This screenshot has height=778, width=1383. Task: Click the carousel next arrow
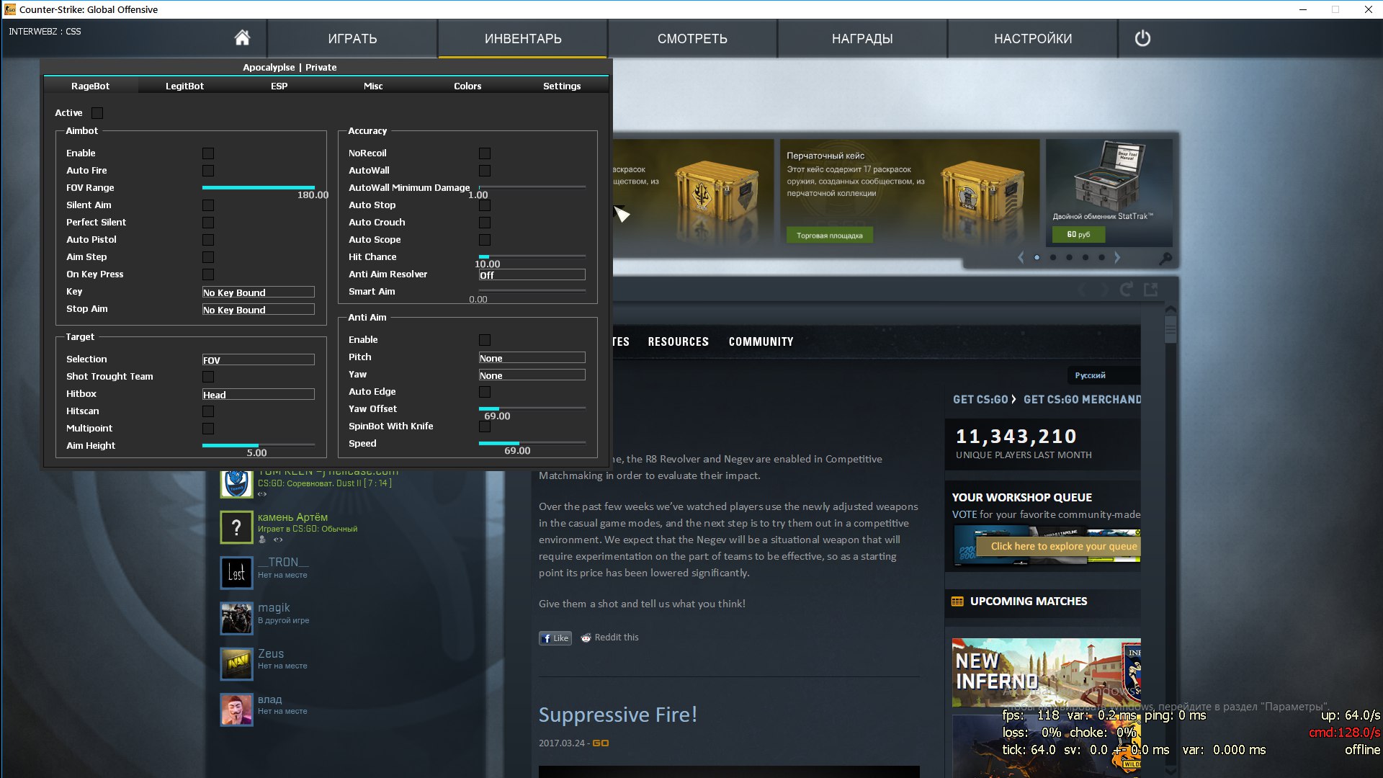[x=1117, y=257]
